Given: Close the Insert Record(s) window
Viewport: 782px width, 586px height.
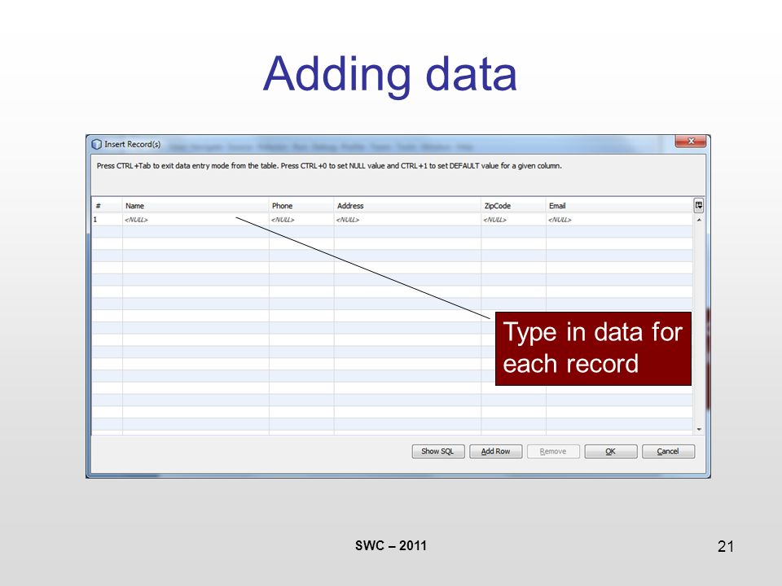Looking at the screenshot, I should 691,142.
